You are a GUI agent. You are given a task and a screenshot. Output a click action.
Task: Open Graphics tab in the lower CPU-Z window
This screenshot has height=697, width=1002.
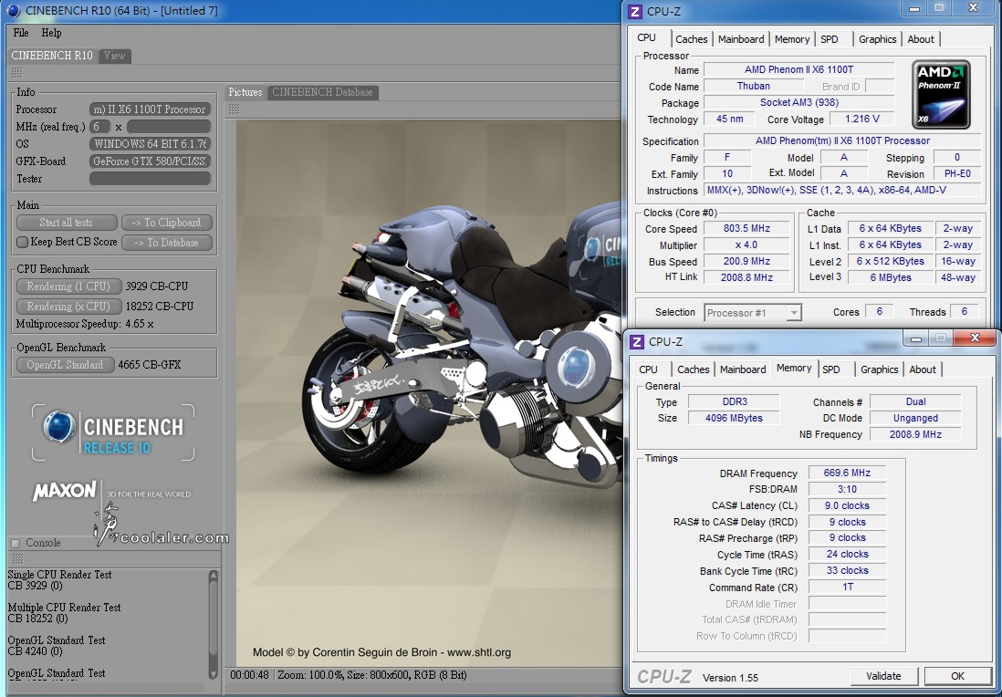point(880,369)
